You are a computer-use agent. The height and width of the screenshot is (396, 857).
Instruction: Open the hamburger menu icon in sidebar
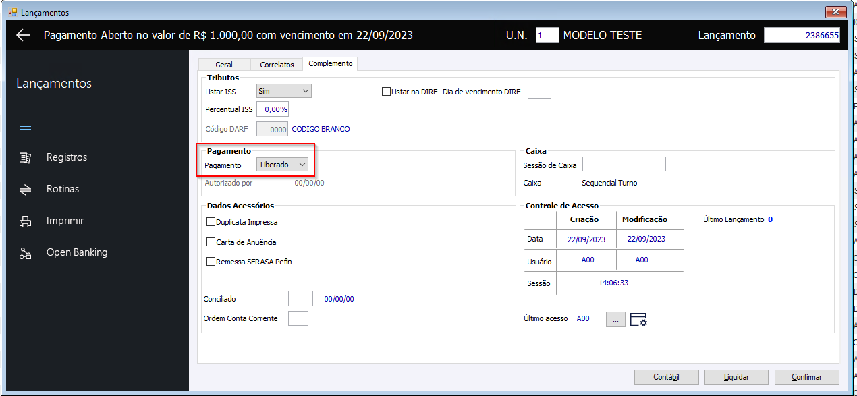(25, 129)
